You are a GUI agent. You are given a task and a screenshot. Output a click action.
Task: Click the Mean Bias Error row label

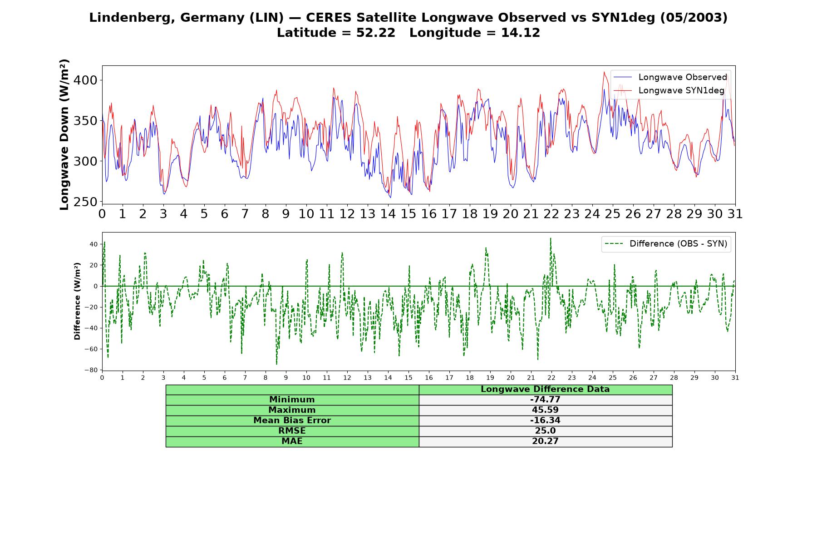coord(292,421)
